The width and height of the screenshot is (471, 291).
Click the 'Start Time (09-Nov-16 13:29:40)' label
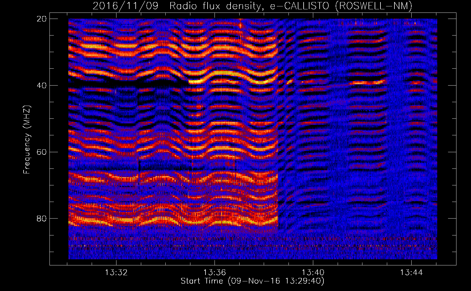click(x=252, y=281)
